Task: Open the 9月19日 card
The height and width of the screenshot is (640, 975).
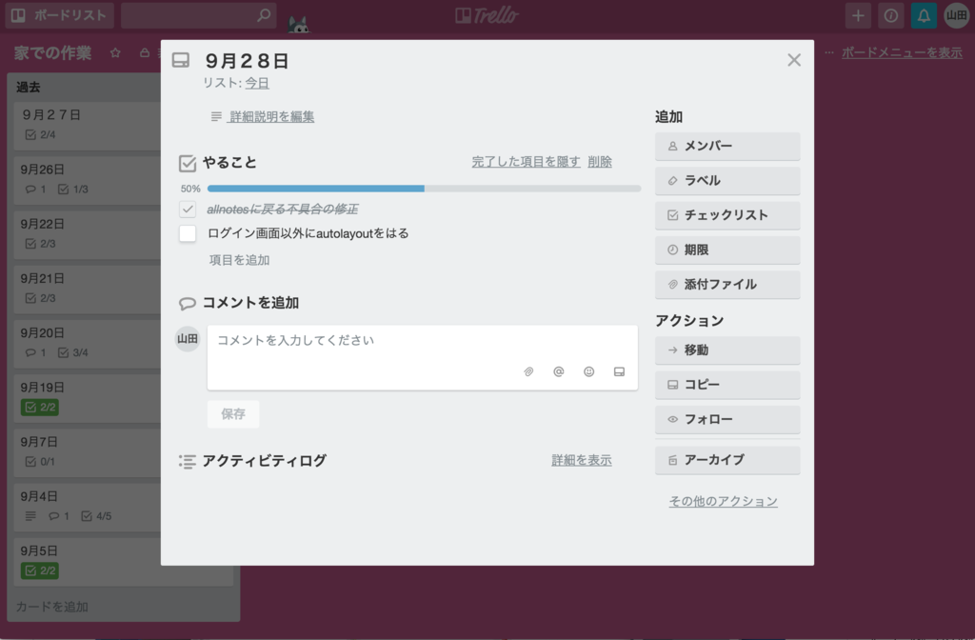Action: pos(87,399)
